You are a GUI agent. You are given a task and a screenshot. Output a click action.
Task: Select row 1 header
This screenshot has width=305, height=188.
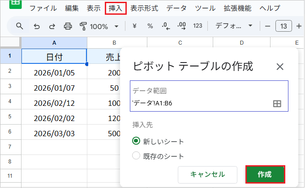[10, 56]
